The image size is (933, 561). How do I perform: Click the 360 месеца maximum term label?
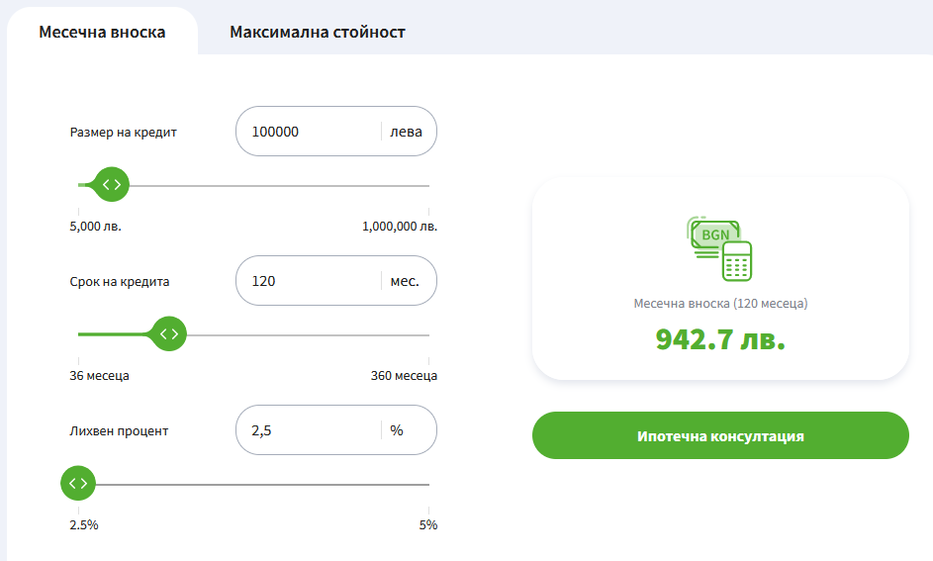pyautogui.click(x=404, y=376)
